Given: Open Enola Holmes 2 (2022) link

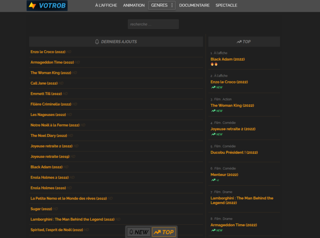Looking at the screenshot, I should coord(49,178).
